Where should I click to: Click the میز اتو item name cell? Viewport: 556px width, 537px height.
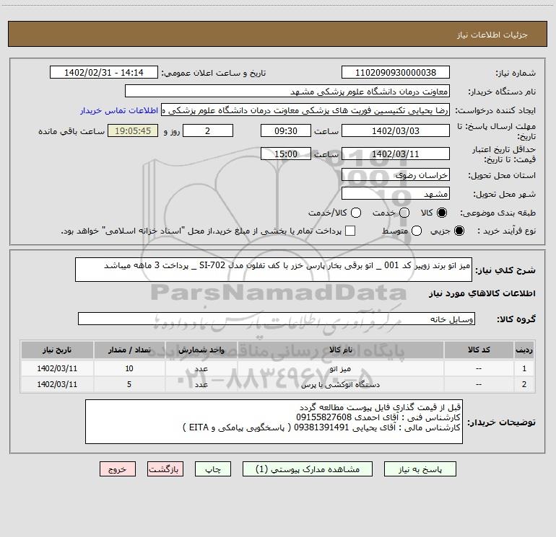pyautogui.click(x=341, y=368)
